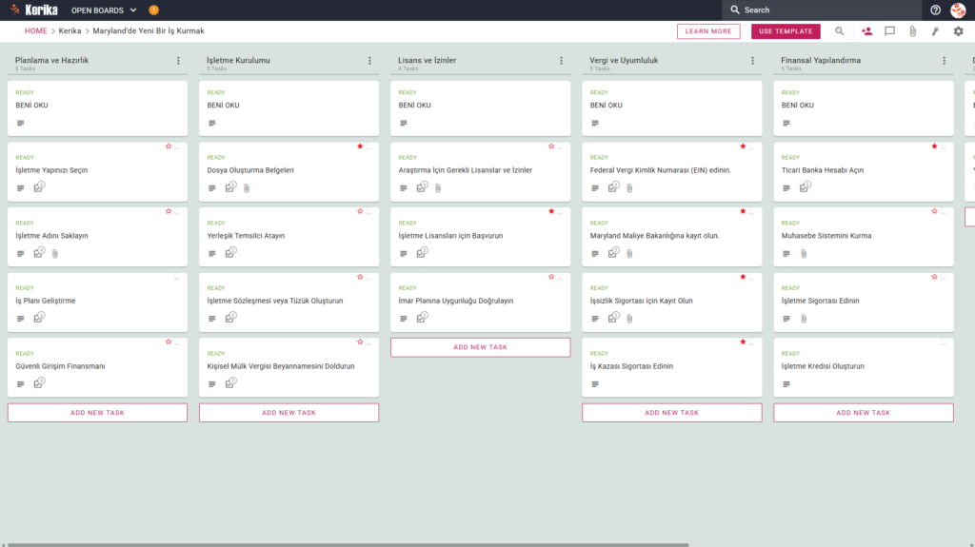Open attachment icon on Dosya Oluşturma Belgeleri

pyautogui.click(x=247, y=188)
